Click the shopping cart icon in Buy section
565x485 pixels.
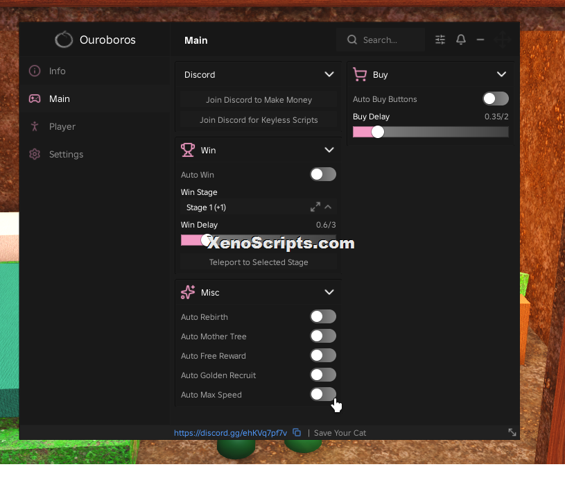point(360,74)
